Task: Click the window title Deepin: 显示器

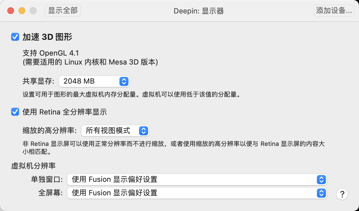Action: pyautogui.click(x=199, y=11)
